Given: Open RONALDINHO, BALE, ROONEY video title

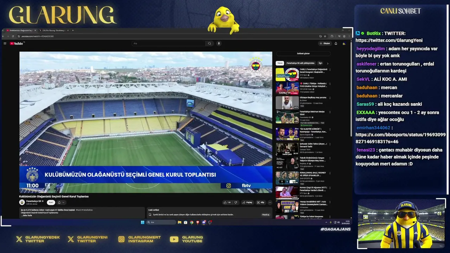Looking at the screenshot, I should tap(313, 174).
